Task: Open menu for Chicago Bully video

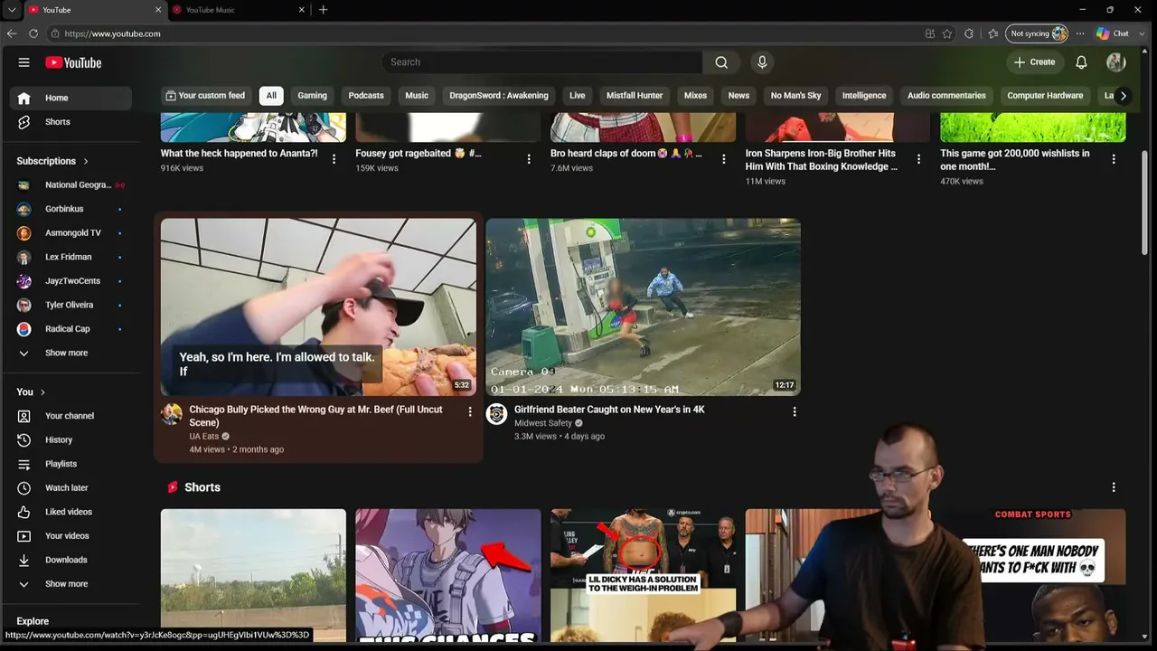Action: tap(470, 411)
